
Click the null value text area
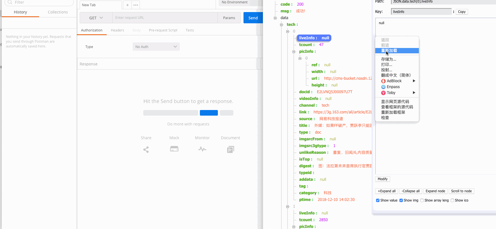[x=435, y=96]
